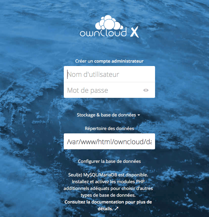Image resolution: width=209 pixels, height=217 pixels.
Task: Click the ownCloud cloud logo icon
Action: pyautogui.click(x=109, y=23)
